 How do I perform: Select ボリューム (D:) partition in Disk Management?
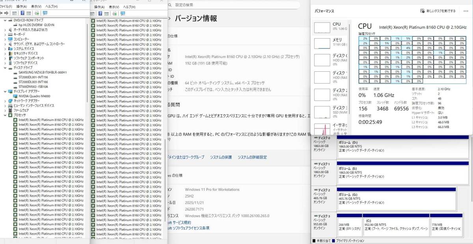click(402, 147)
